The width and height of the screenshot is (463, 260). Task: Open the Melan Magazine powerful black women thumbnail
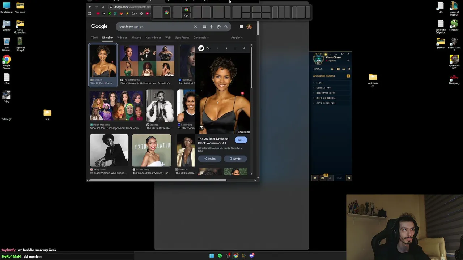point(116,106)
